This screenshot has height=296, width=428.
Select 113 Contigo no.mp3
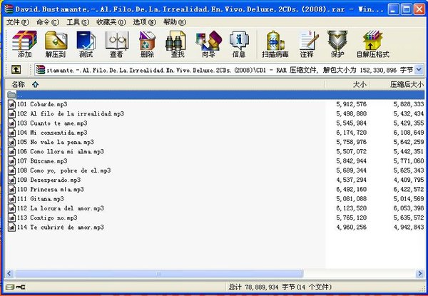point(47,218)
